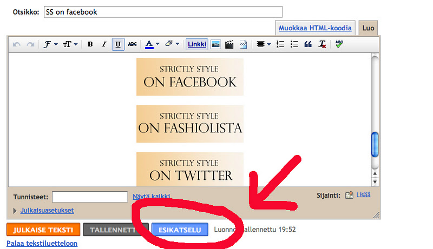Click the spell check icon
This screenshot has width=433, height=249.
click(339, 44)
